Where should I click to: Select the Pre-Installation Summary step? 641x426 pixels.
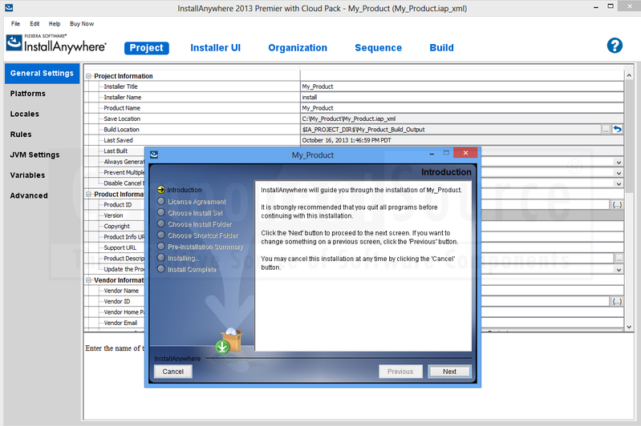tap(200, 247)
